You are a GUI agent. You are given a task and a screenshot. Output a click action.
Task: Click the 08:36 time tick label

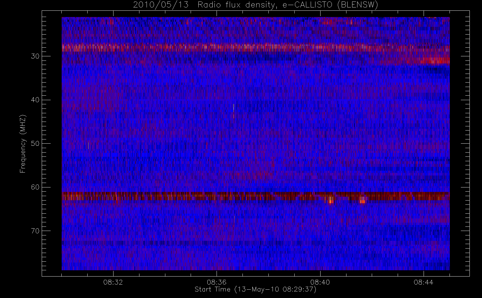click(217, 282)
